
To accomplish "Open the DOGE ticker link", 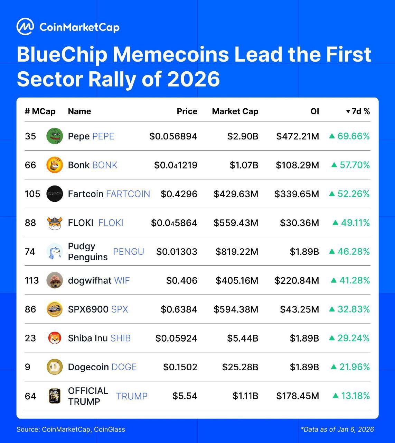I will [124, 367].
